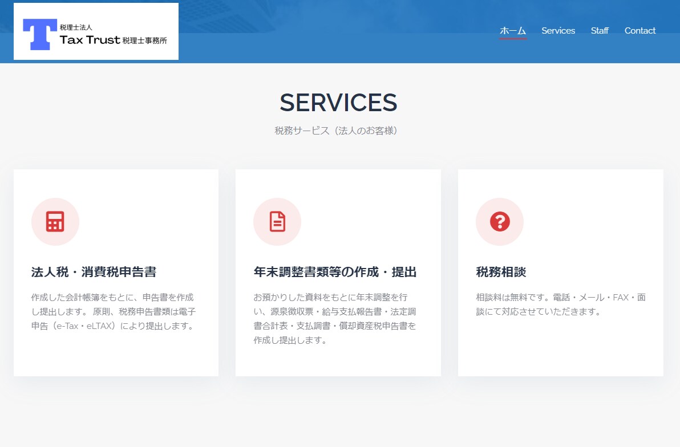Click the 年末調整書類等の作成・提出 card title
This screenshot has width=680, height=447.
point(335,272)
